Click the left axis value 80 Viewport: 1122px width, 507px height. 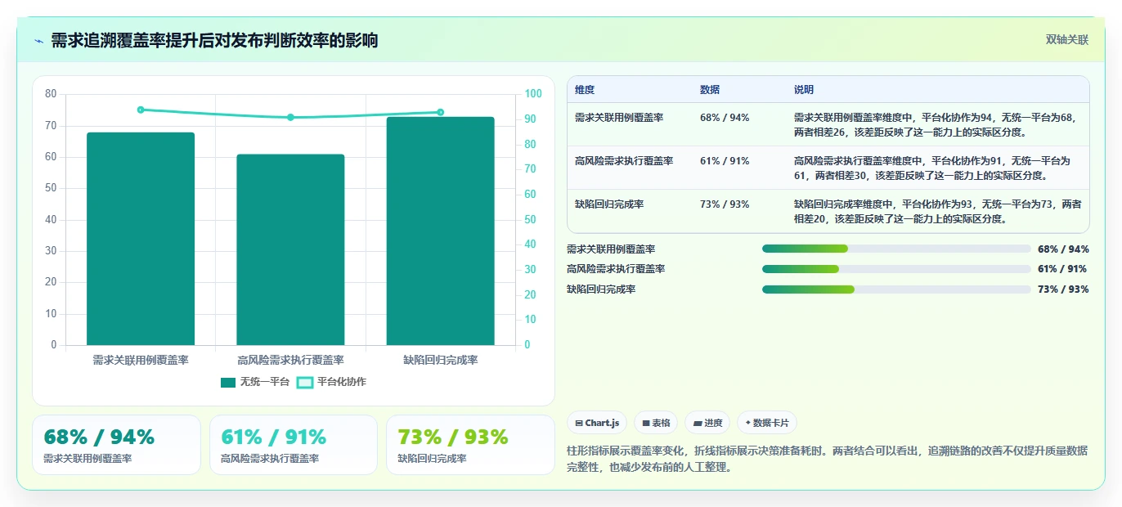click(51, 94)
